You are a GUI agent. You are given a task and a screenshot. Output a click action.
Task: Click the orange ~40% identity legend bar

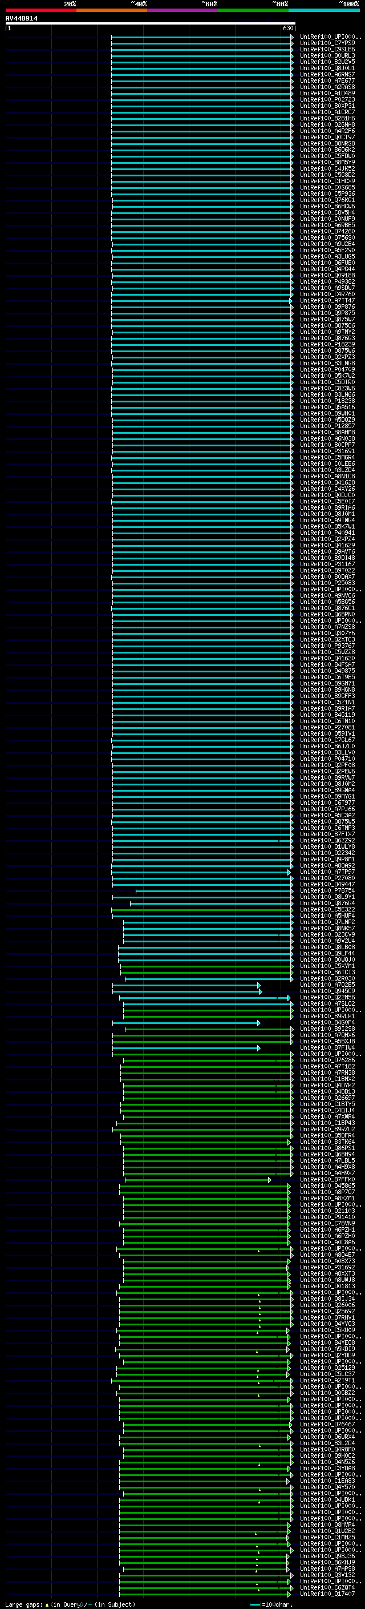coord(112,10)
